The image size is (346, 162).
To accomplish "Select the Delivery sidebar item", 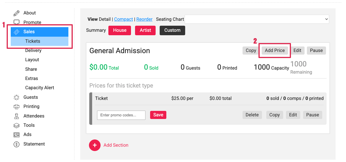I will click(x=33, y=51).
